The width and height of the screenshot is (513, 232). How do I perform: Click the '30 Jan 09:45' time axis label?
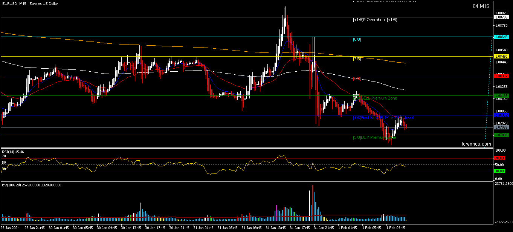pyautogui.click(x=107, y=228)
